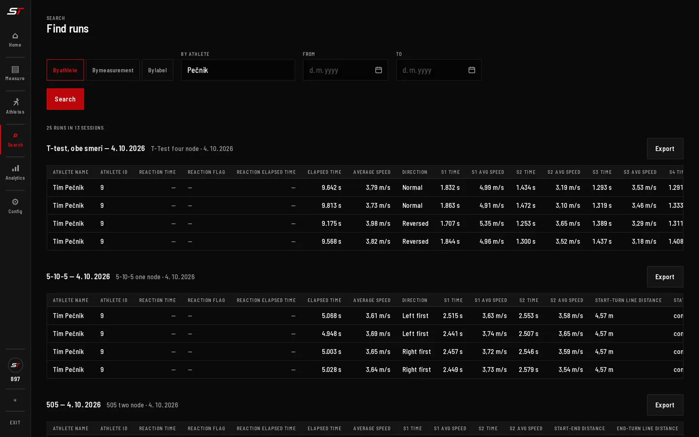Image resolution: width=699 pixels, height=437 pixels.
Task: Switch to By label search mode
Action: coord(157,70)
